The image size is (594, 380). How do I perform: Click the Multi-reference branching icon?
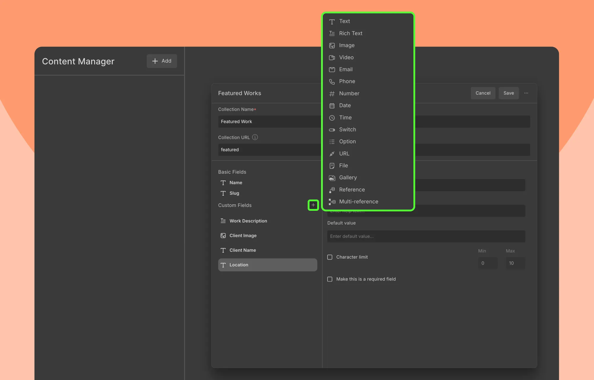[332, 202]
